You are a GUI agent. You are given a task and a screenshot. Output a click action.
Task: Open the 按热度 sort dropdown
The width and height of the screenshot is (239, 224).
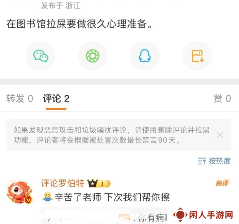point(214,161)
